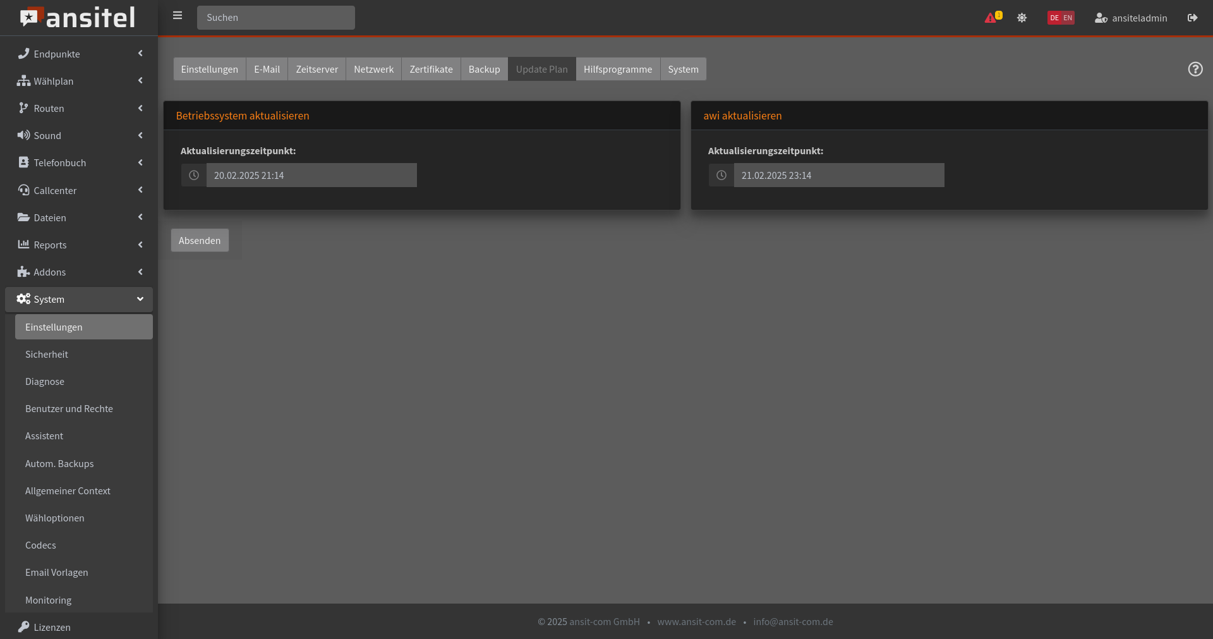Toggle the light/dark theme sun icon
Screen dimensions: 1213x639
(x=1022, y=18)
